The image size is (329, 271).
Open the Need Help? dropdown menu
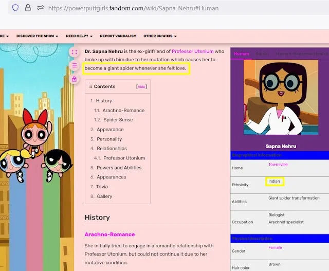point(79,36)
